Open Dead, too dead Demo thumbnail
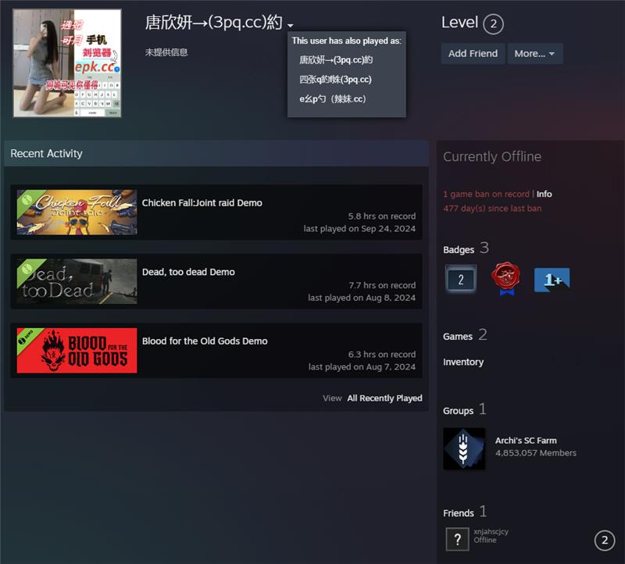625x564 pixels. (77, 281)
